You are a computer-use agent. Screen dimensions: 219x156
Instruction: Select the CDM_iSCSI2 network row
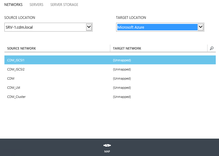click(x=16, y=69)
